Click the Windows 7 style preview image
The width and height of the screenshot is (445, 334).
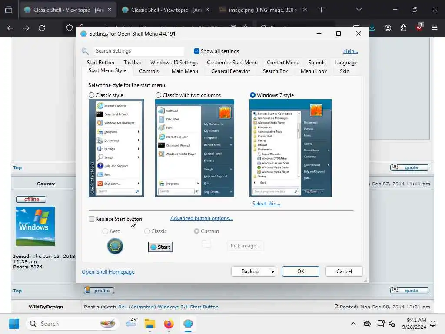coord(290,148)
